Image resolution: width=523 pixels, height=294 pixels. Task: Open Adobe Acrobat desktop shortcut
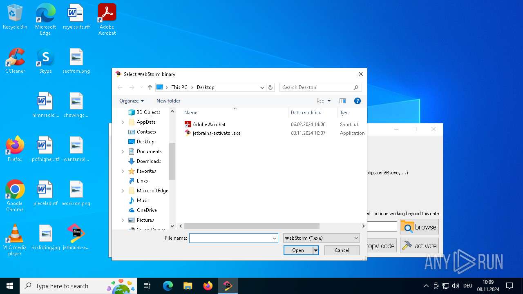pos(107,20)
